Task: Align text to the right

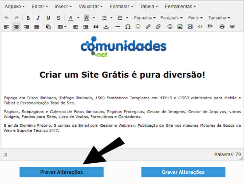Action: click(27, 27)
